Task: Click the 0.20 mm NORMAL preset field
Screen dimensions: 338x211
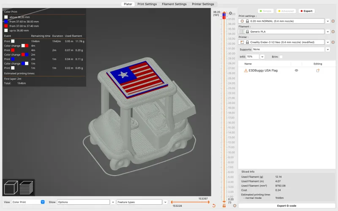Action: pyautogui.click(x=281, y=21)
